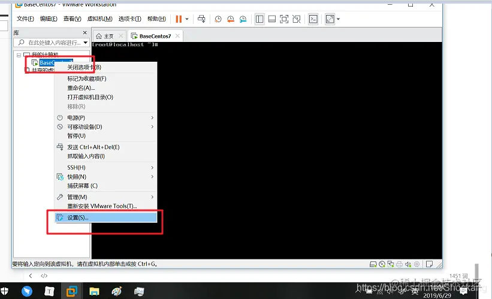Open the 编辑(E) menu
The height and width of the screenshot is (299, 492).
click(49, 19)
